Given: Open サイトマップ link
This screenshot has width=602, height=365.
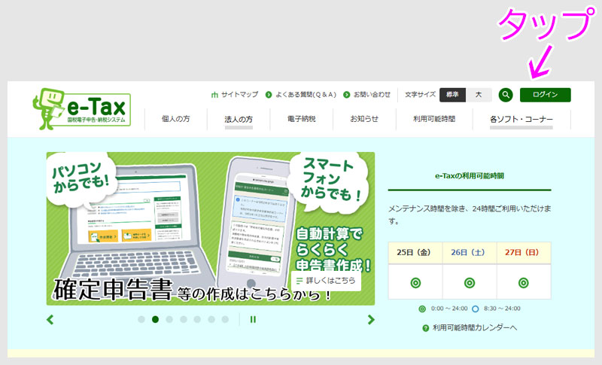Looking at the screenshot, I should (x=235, y=94).
